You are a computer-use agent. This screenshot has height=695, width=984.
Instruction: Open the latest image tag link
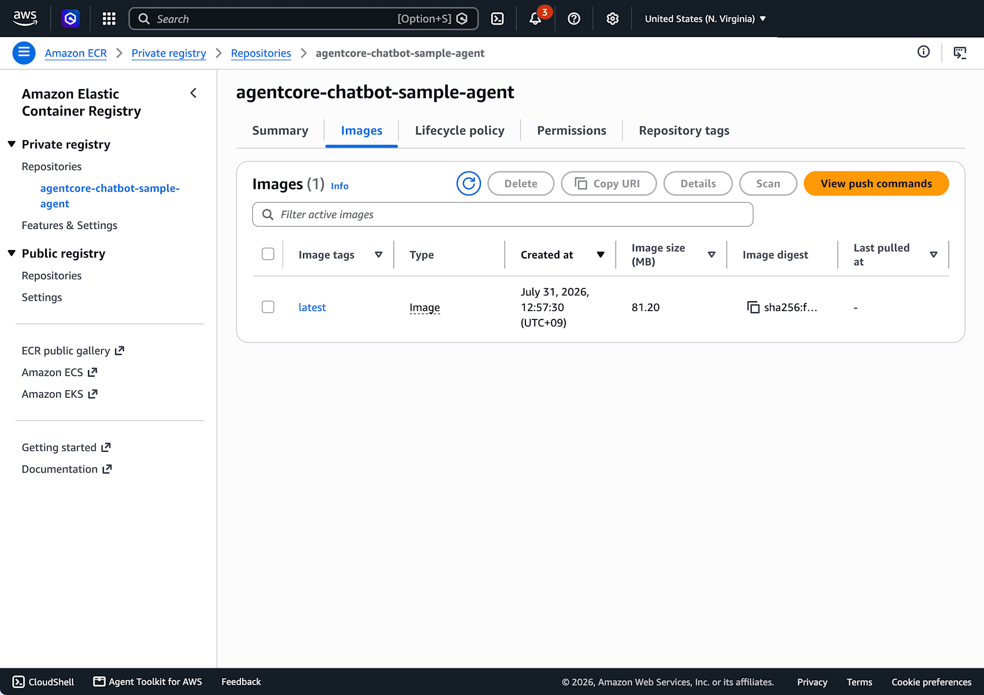coord(312,308)
